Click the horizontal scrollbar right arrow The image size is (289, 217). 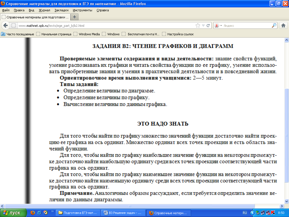click(282, 206)
